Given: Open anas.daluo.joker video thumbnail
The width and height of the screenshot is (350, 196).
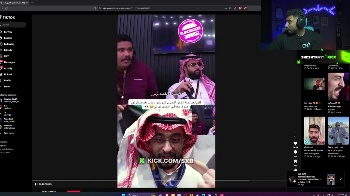Looking at the screenshot, I should click(x=314, y=131).
